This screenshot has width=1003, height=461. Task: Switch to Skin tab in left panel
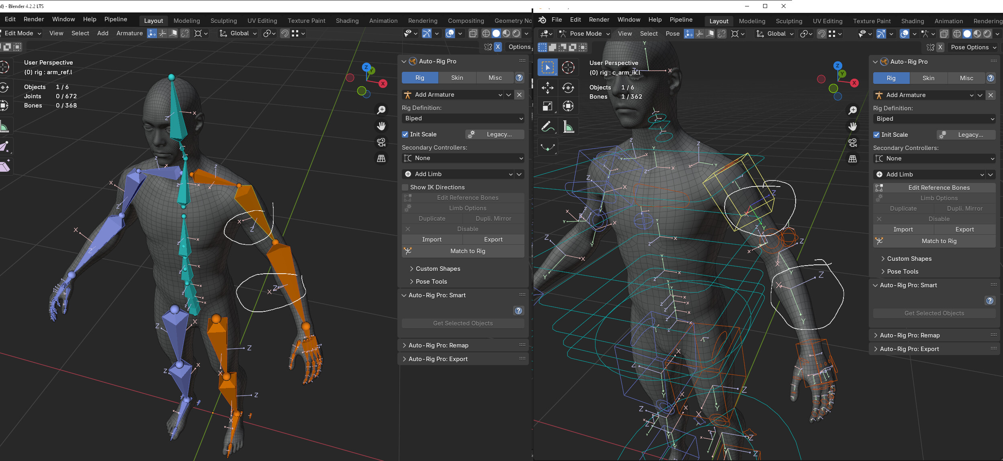457,78
